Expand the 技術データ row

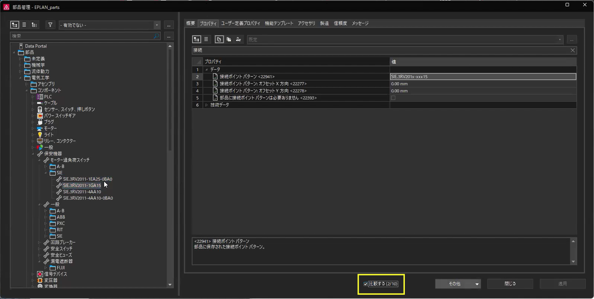click(207, 105)
